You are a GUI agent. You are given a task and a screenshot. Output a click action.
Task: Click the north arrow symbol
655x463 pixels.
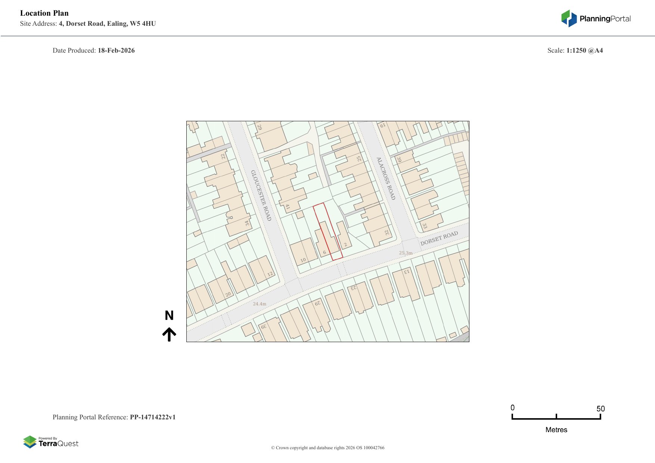coord(169,334)
